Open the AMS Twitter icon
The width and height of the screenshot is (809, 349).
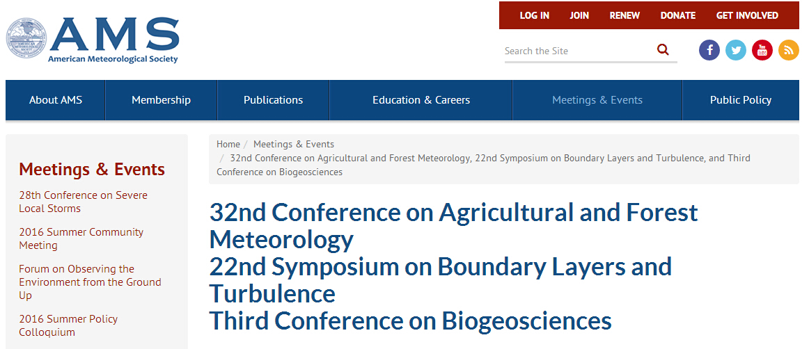point(736,50)
